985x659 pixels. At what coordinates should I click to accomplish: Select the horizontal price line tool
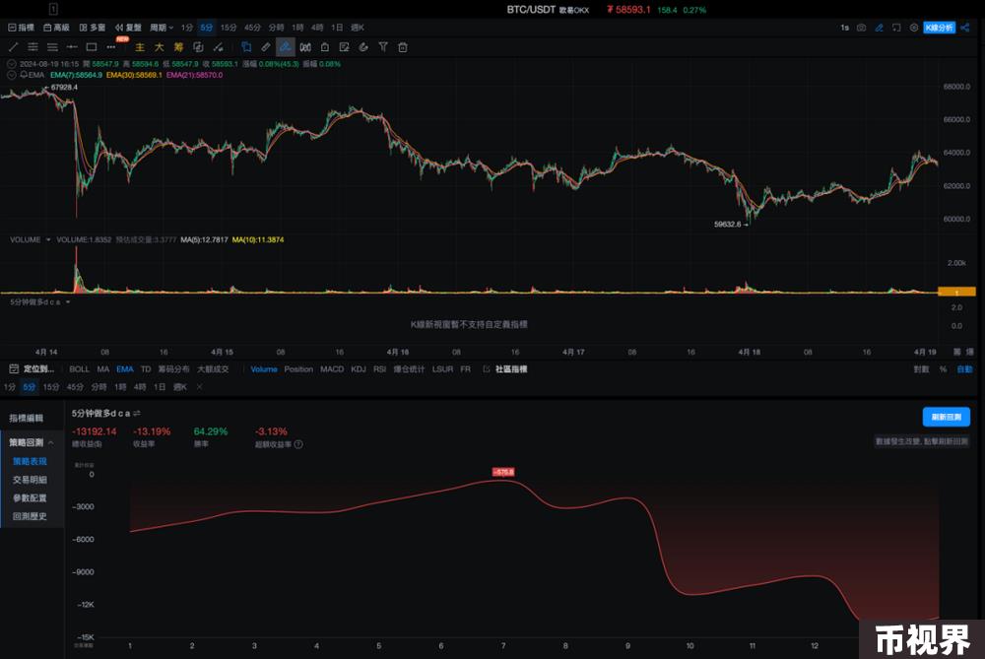pos(72,47)
